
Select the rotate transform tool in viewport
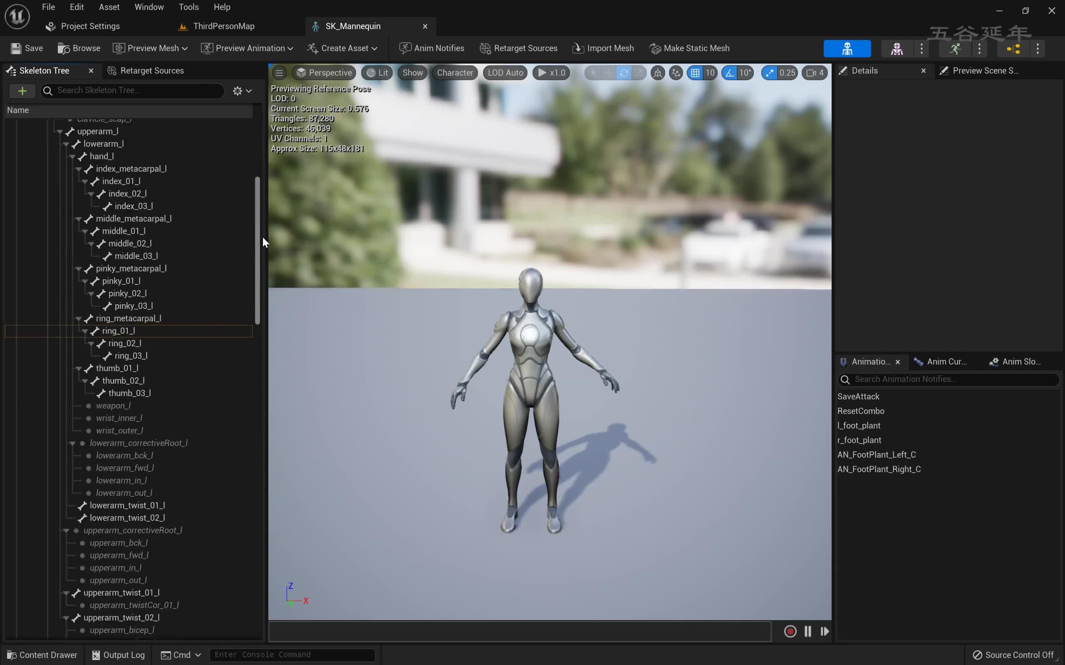coord(624,73)
